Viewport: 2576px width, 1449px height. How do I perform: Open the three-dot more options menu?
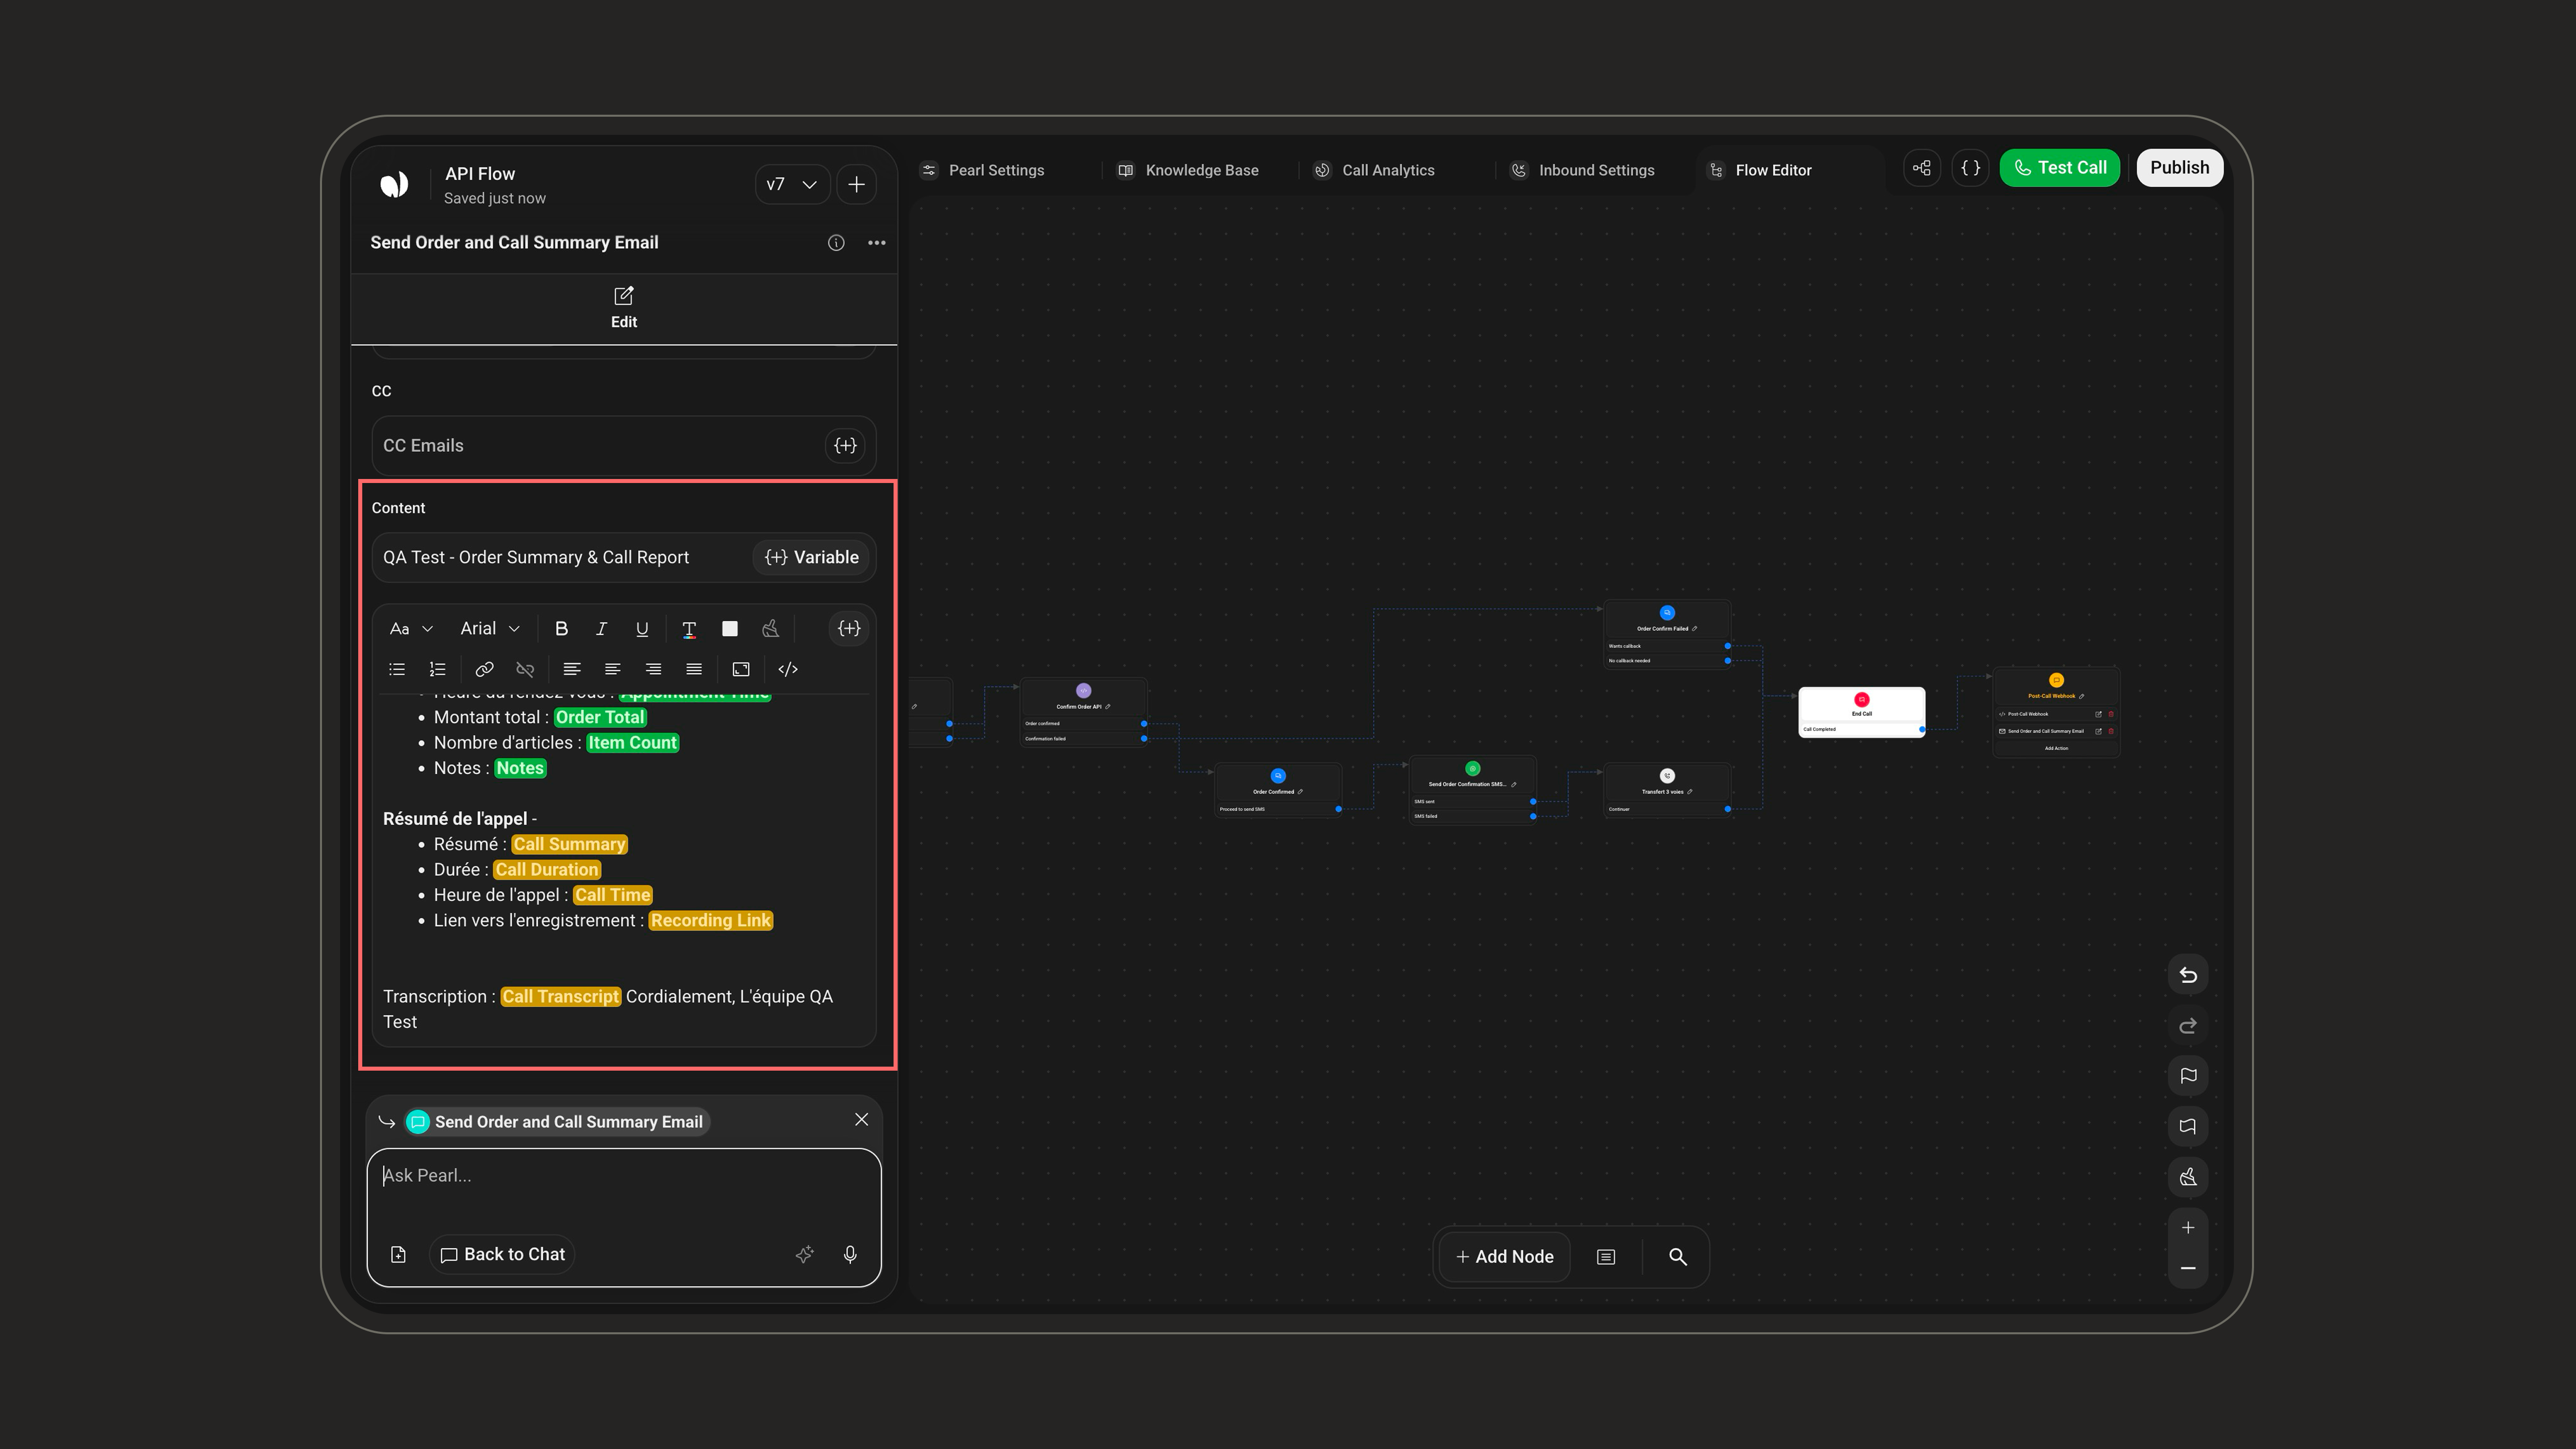877,243
